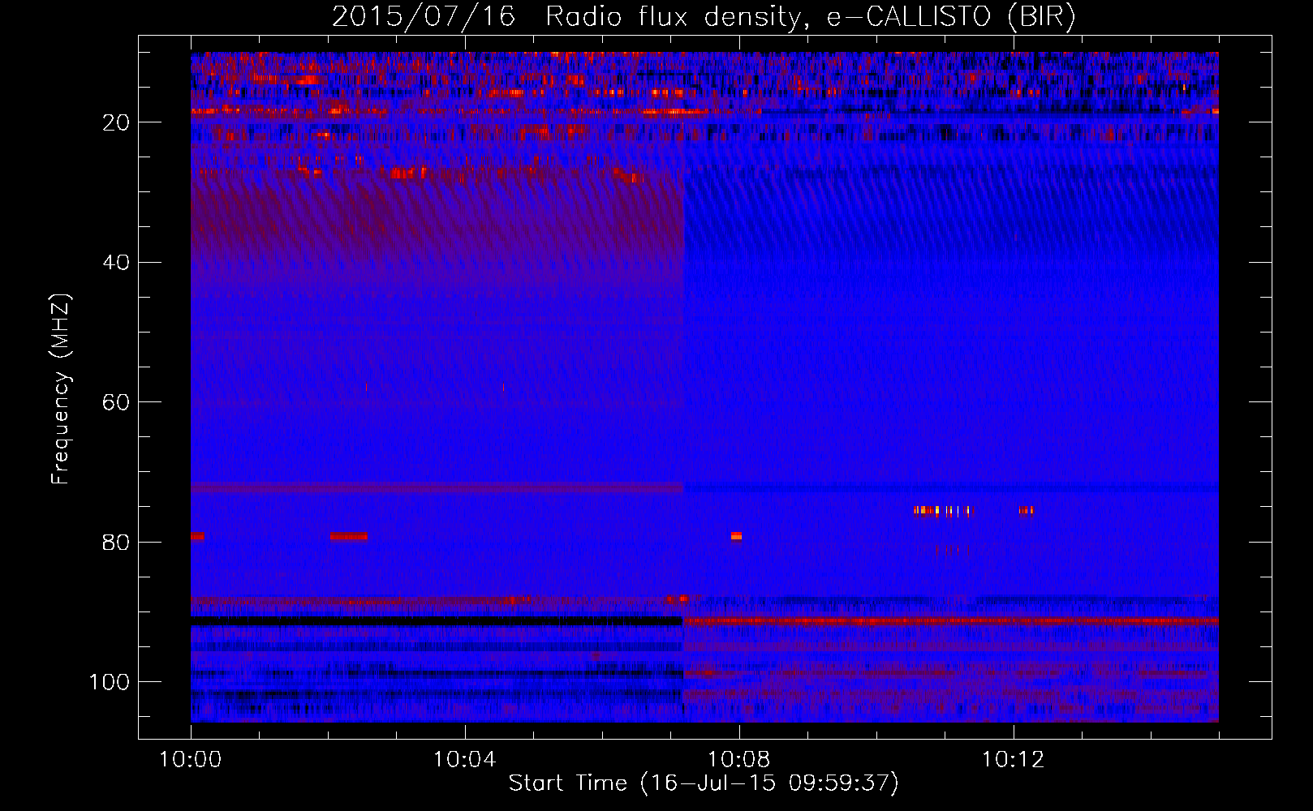Click the "20" frequency tick label
Image resolution: width=1313 pixels, height=811 pixels.
117,122
